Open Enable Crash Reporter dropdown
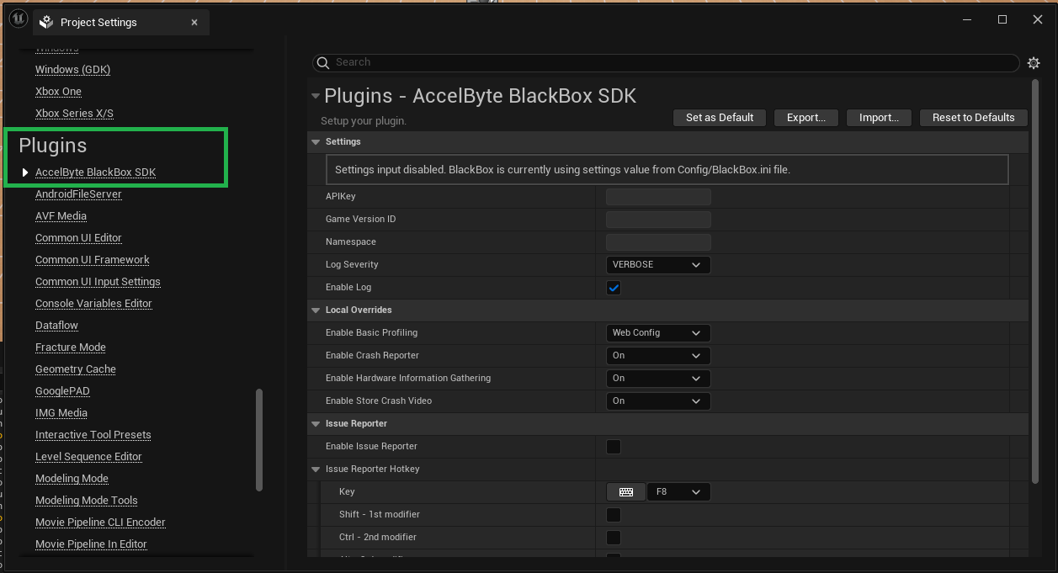This screenshot has height=573, width=1058. point(658,356)
